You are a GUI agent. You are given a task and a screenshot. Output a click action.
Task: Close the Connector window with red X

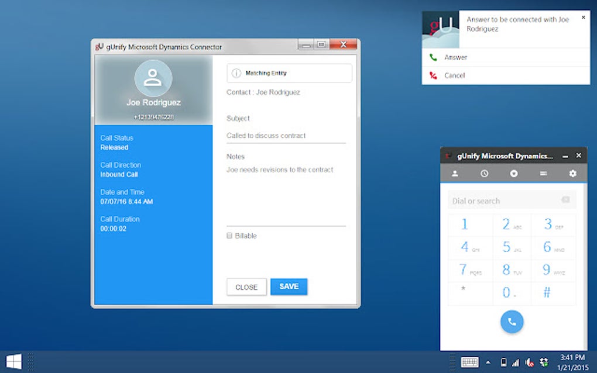[x=344, y=44]
